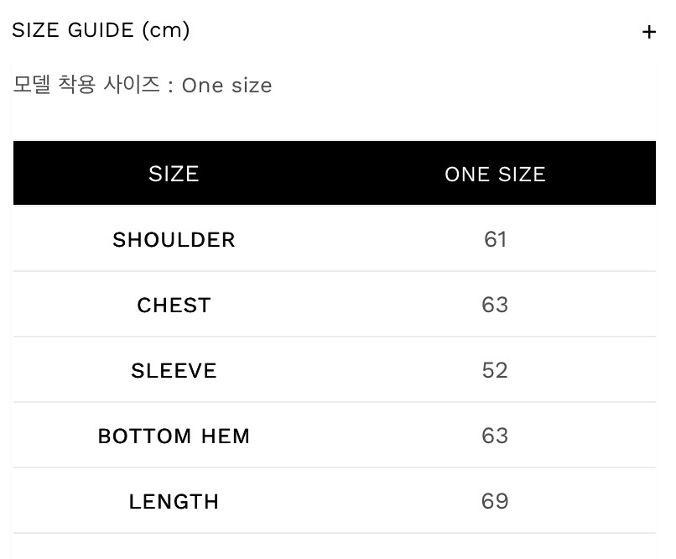Click the Korean model wearing size label

pos(86,86)
